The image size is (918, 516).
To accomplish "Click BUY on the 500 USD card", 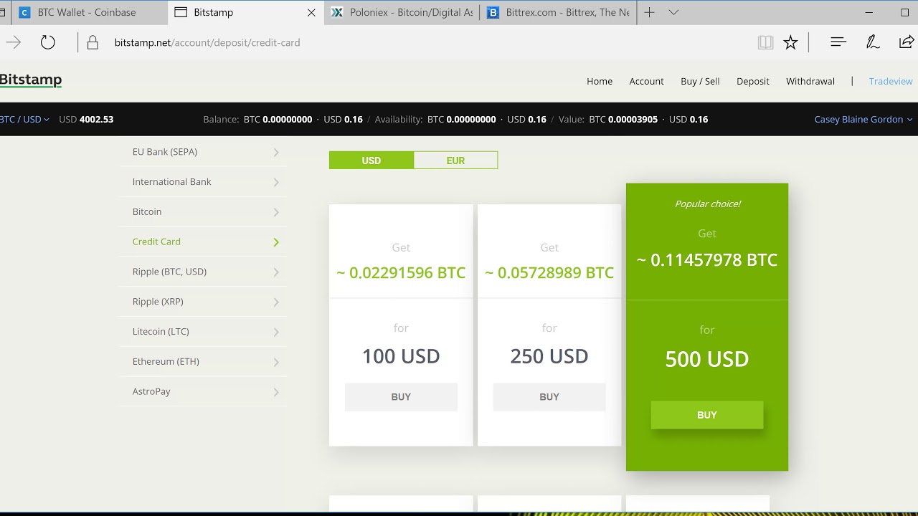I will tap(707, 415).
